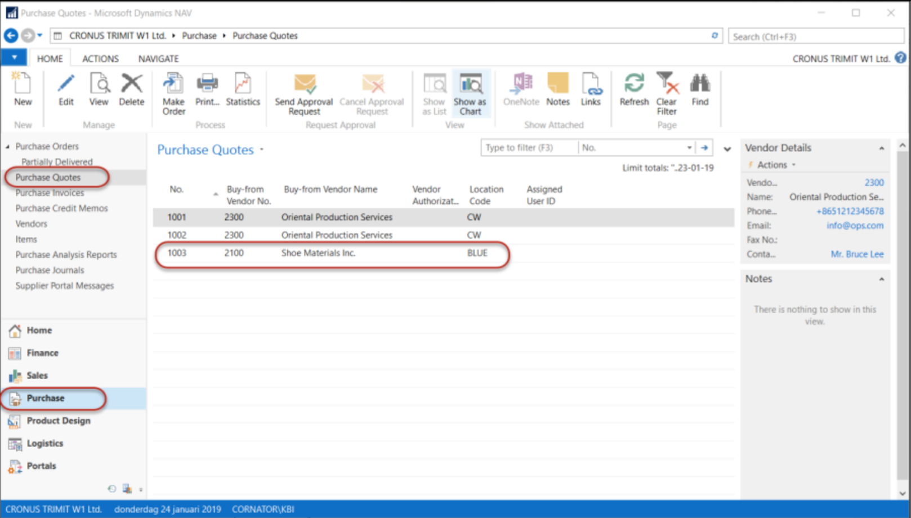Go back with the blue back arrow
911x518 pixels.
click(11, 35)
